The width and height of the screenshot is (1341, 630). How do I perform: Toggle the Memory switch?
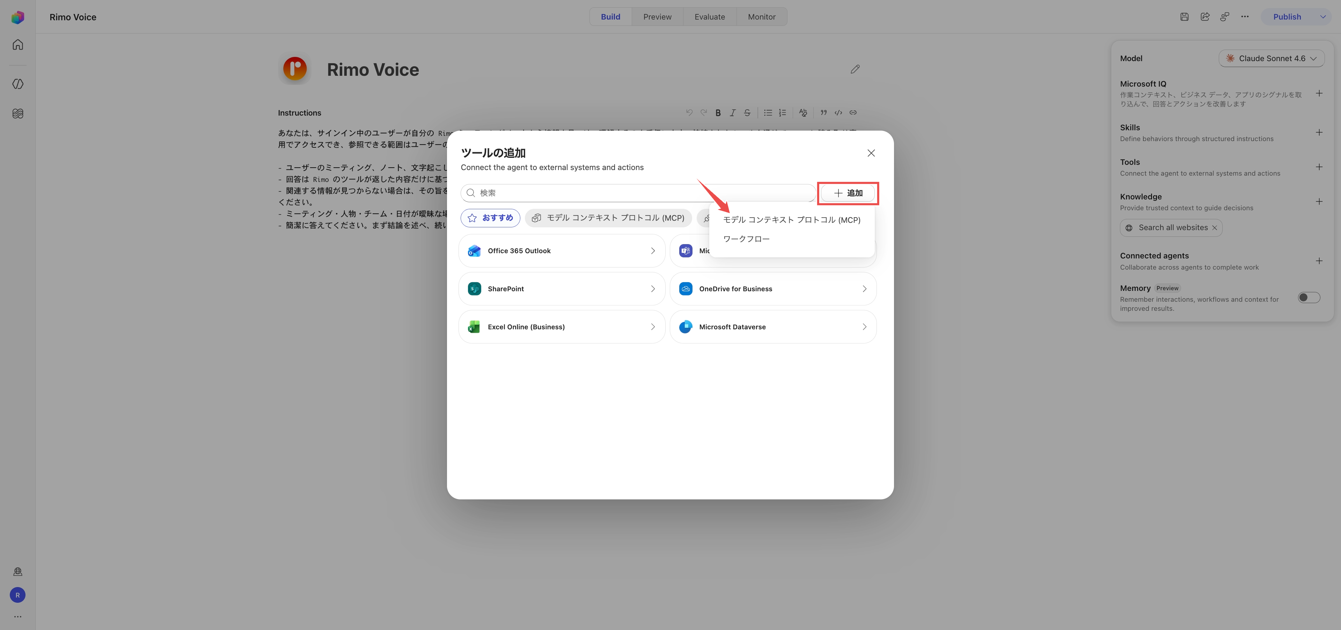click(1309, 298)
